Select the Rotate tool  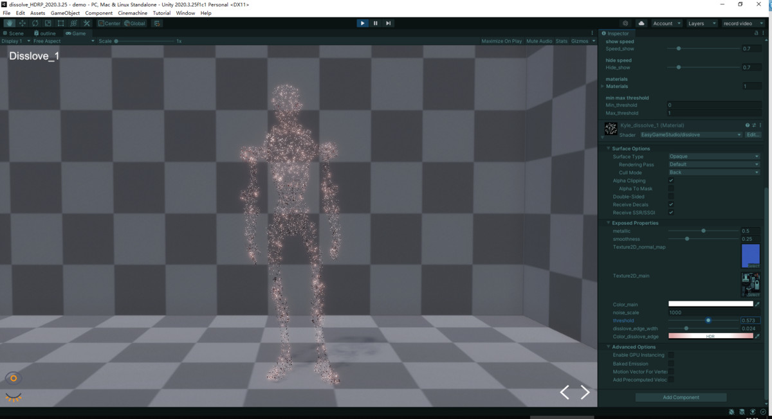(34, 23)
